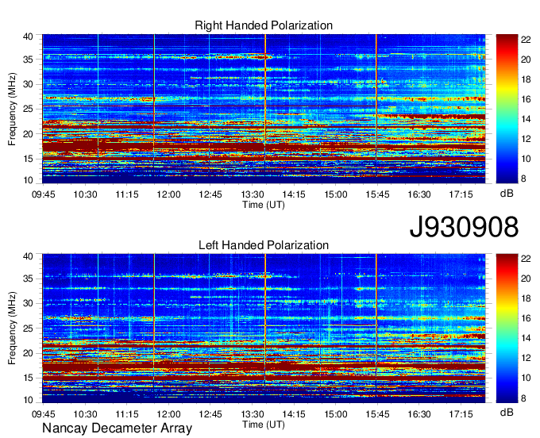Click the Right Handed Polarization title
Image resolution: width=540 pixels, height=438 pixels.
tap(264, 25)
